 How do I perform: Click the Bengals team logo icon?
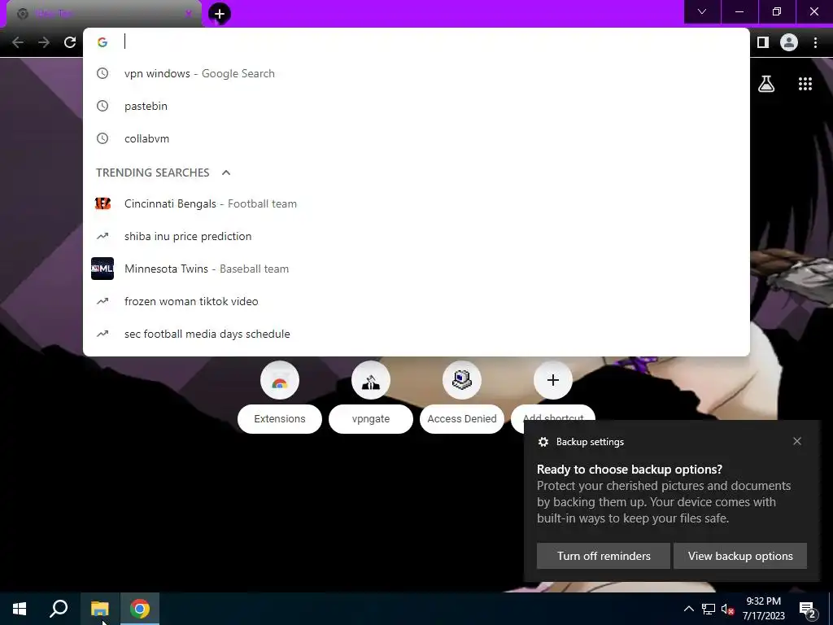coord(102,203)
